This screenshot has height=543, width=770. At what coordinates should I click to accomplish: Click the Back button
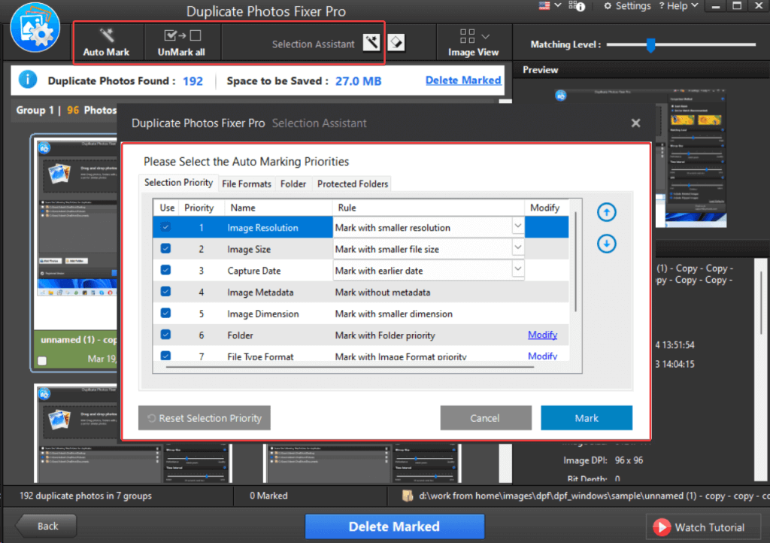(47, 526)
